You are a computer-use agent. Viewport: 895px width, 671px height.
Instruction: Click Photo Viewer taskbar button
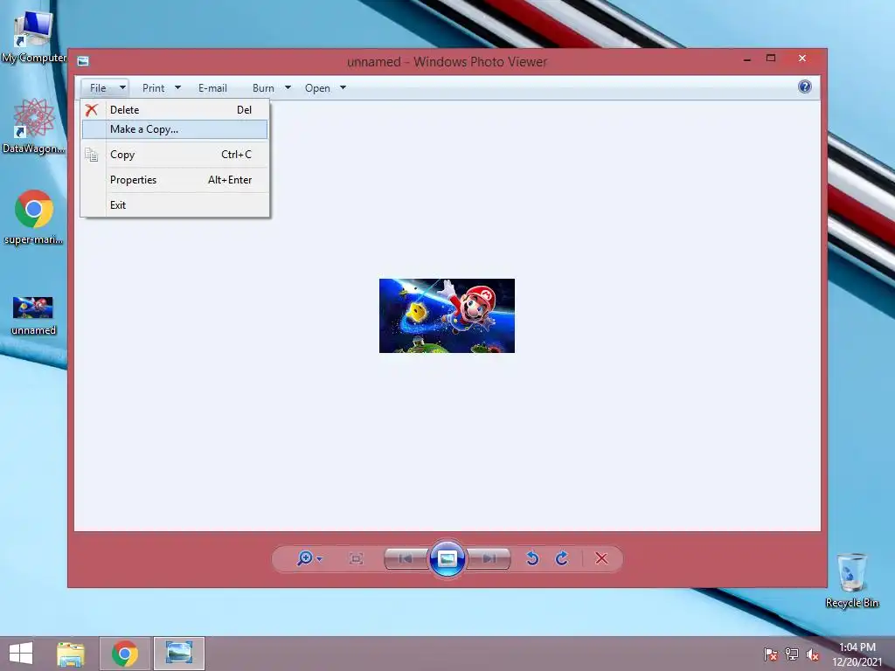[x=178, y=654]
